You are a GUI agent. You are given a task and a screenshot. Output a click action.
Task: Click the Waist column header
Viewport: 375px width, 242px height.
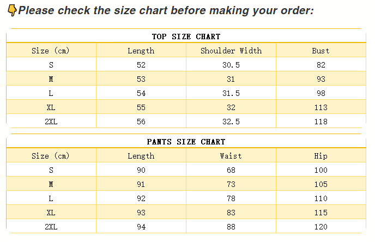pyautogui.click(x=231, y=156)
